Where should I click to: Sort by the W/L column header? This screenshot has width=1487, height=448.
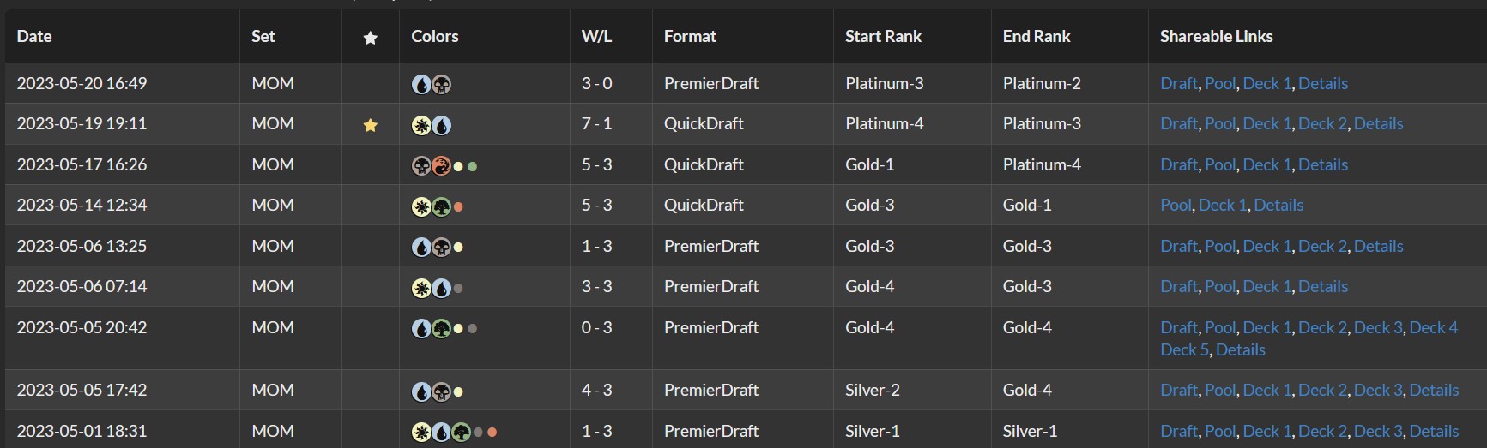tap(596, 37)
